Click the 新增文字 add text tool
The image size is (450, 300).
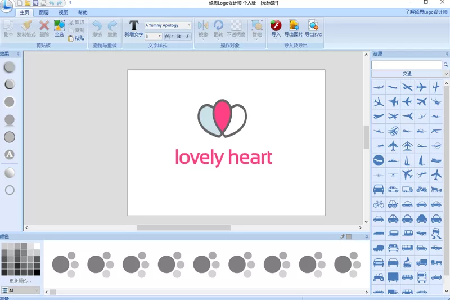(134, 29)
